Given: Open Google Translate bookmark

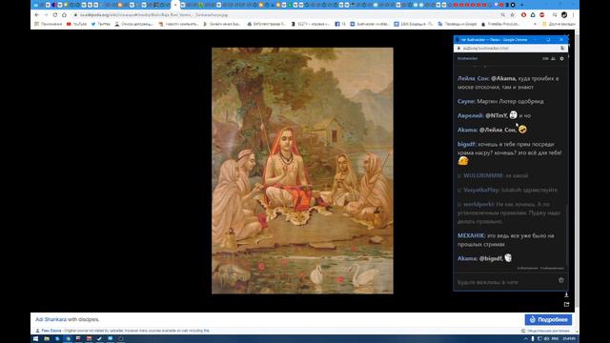Looking at the screenshot, I should pyautogui.click(x=457, y=24).
